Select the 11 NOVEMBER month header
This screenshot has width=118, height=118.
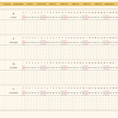coord(13,91)
